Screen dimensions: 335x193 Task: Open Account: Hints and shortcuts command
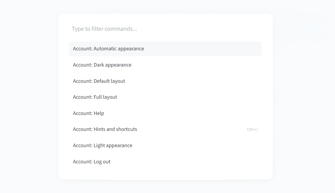pyautogui.click(x=165, y=129)
